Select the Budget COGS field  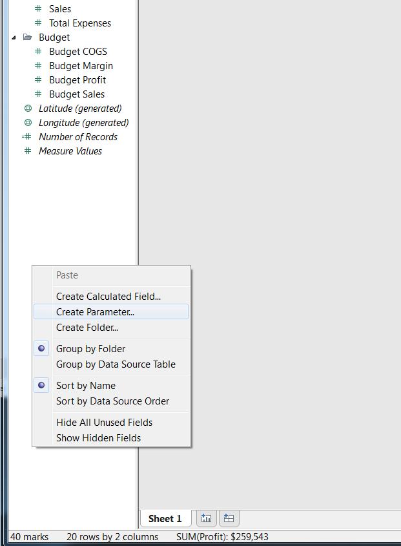pos(78,52)
